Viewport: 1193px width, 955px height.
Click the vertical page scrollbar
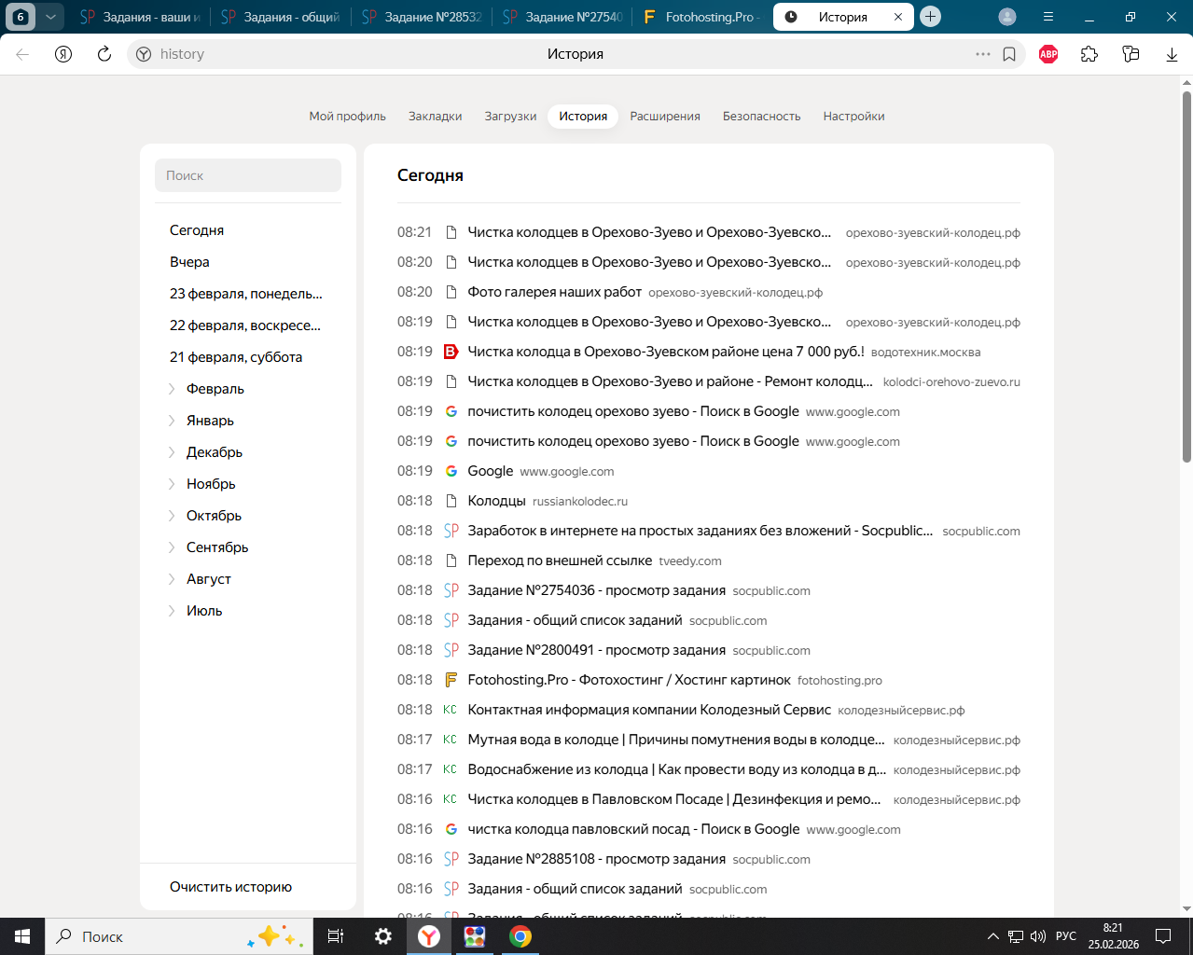pos(1186,280)
